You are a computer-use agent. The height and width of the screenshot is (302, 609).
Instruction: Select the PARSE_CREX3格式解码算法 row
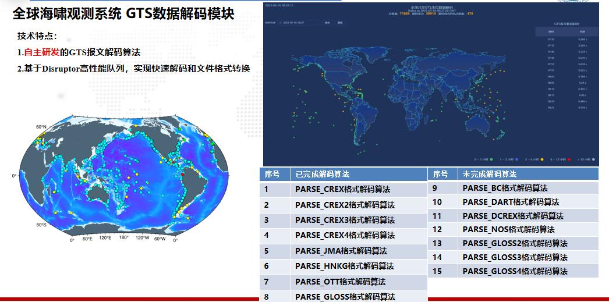point(344,220)
